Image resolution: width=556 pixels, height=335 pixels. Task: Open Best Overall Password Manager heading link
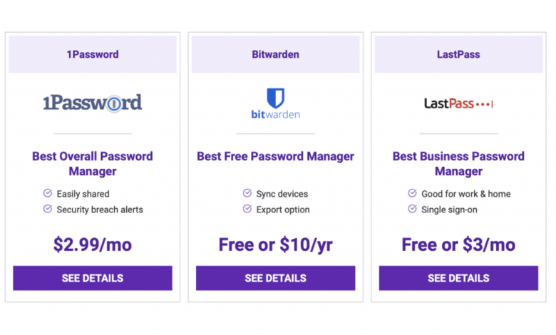[x=93, y=164]
